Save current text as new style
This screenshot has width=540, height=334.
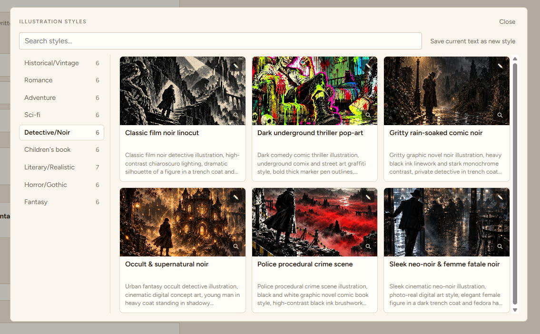(x=472, y=41)
